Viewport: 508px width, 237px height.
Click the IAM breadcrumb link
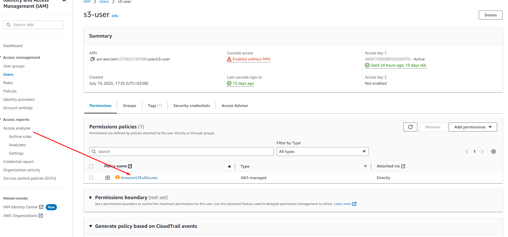87,2
